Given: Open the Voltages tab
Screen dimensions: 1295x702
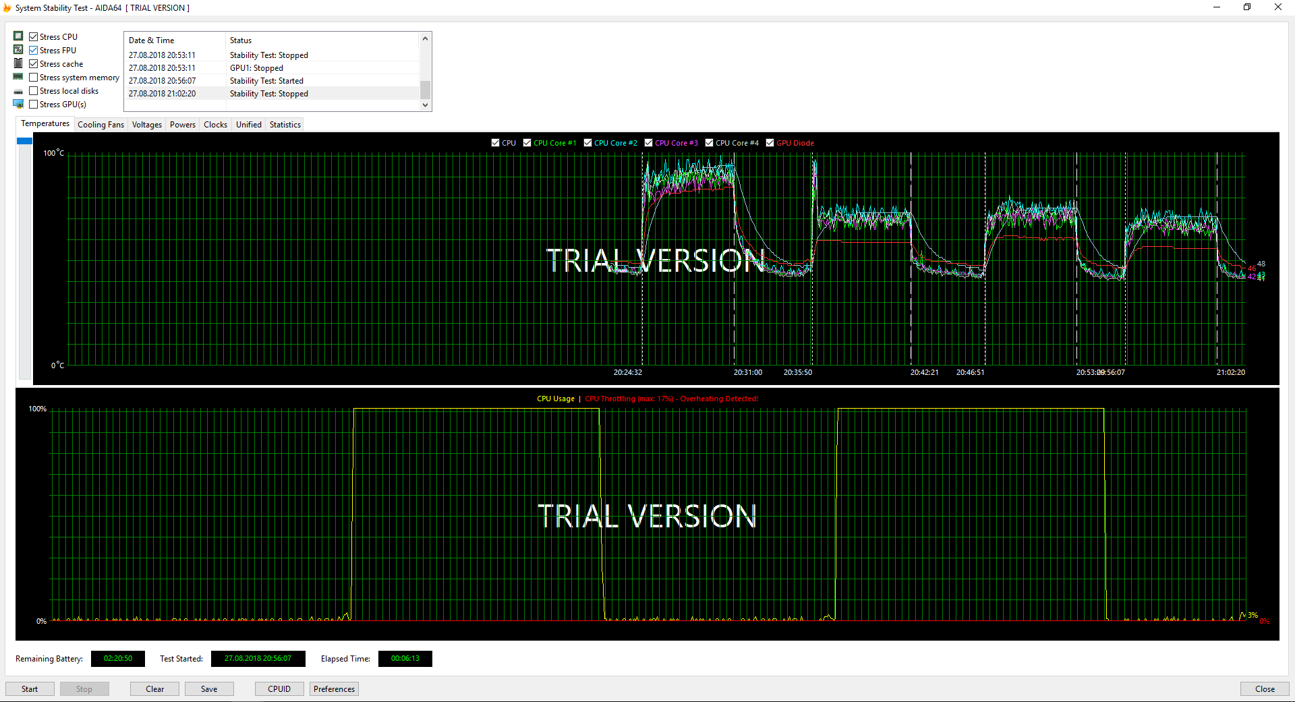Looking at the screenshot, I should (147, 125).
